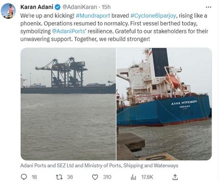Click the retweet icon
Screen dimensions: 220x182
coord(59,177)
